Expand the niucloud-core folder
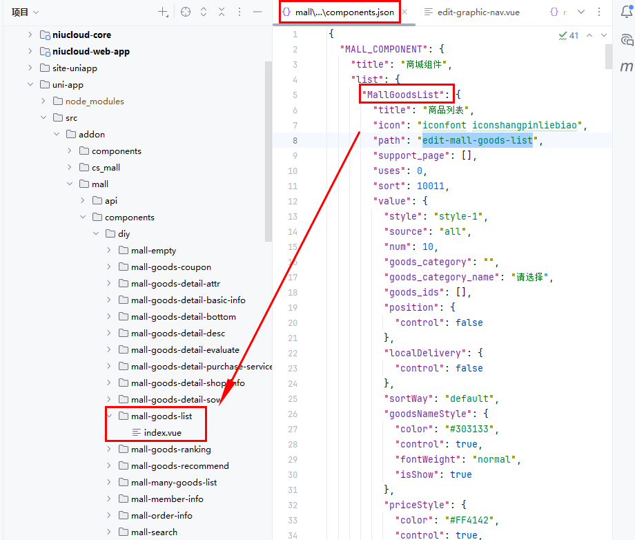 tap(30, 35)
